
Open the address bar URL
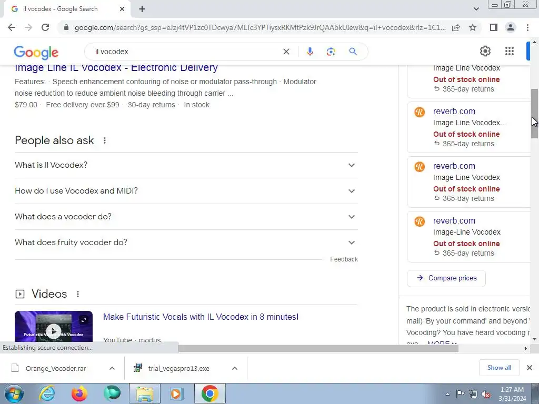coord(260,27)
